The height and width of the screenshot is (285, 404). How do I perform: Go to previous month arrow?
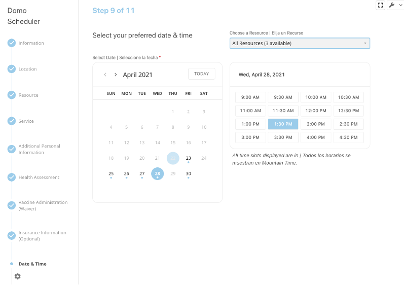tap(105, 75)
